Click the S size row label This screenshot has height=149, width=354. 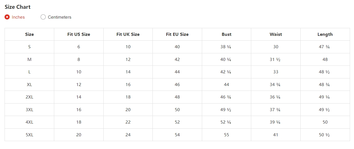(x=29, y=47)
